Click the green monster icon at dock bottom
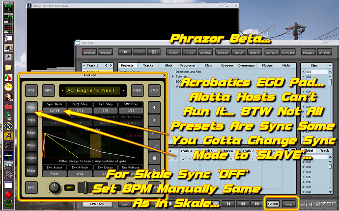339x211 pixels. click(x=8, y=204)
